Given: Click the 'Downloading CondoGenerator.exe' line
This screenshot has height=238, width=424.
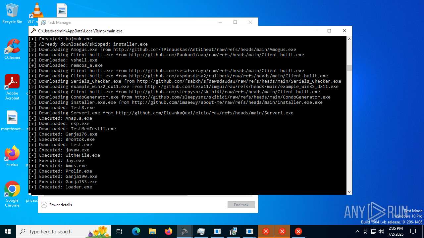Looking at the screenshot, I should click(x=180, y=97).
